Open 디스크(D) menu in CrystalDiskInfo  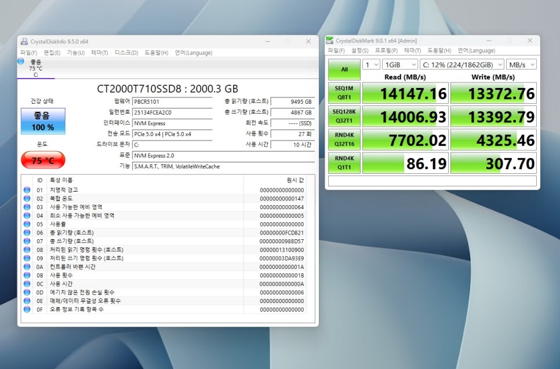click(126, 53)
